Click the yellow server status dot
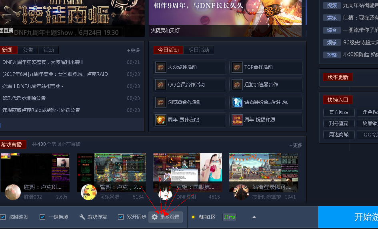The height and width of the screenshot is (229, 378). click(x=193, y=217)
